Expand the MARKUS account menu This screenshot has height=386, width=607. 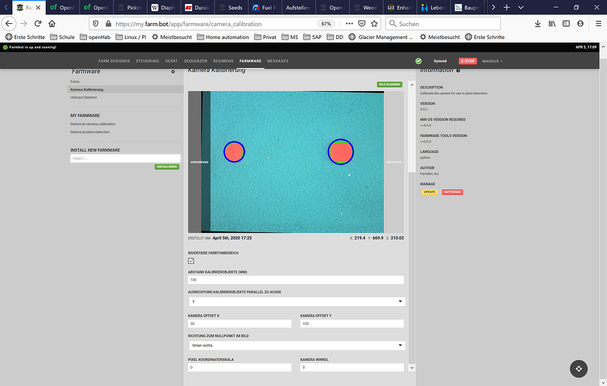coord(491,60)
